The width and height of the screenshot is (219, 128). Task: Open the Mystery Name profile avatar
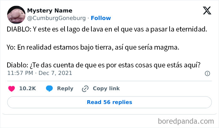tap(16, 14)
